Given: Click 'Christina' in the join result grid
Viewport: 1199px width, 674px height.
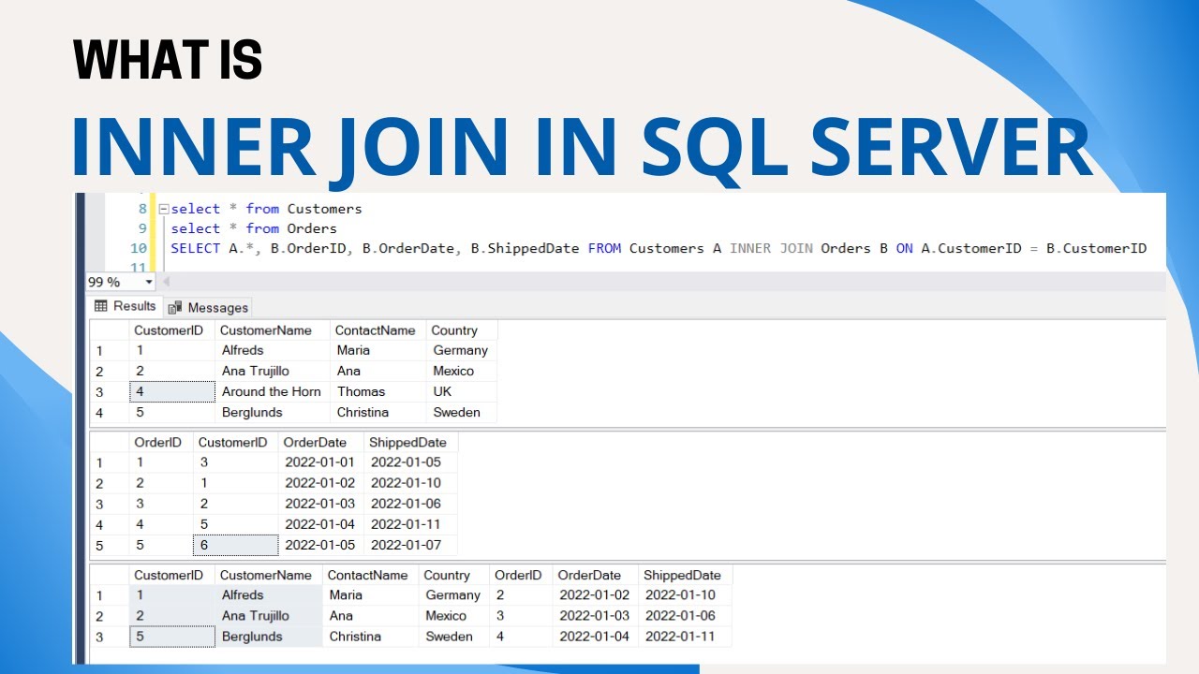Looking at the screenshot, I should coord(370,636).
